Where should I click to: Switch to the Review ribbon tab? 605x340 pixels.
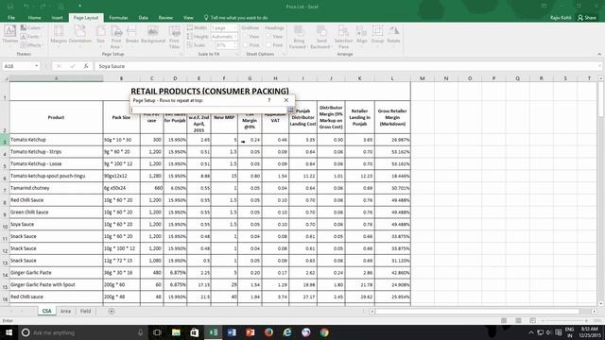pyautogui.click(x=165, y=18)
